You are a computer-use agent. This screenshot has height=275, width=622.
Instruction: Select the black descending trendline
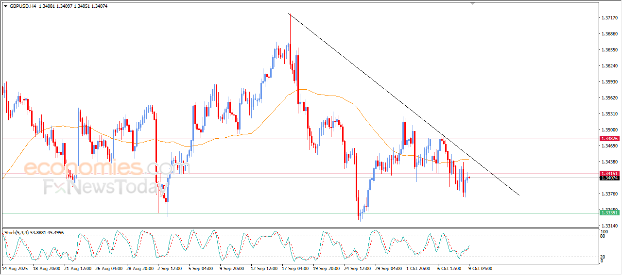404,104
